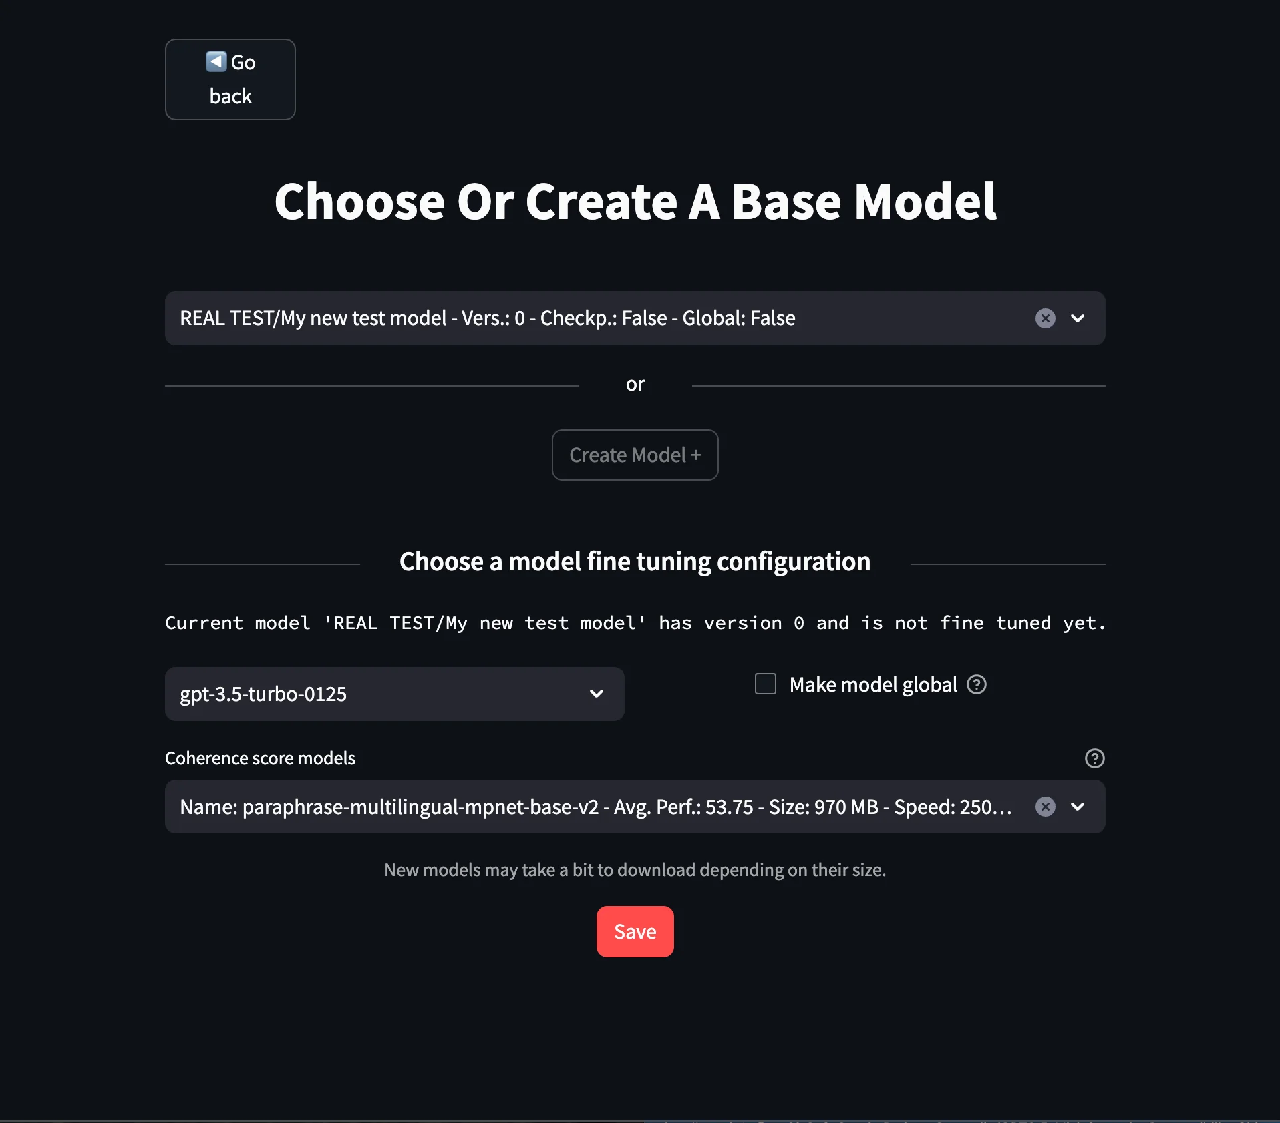Open the Coherence score models help icon
Screen dimensions: 1280x1123
1094,758
